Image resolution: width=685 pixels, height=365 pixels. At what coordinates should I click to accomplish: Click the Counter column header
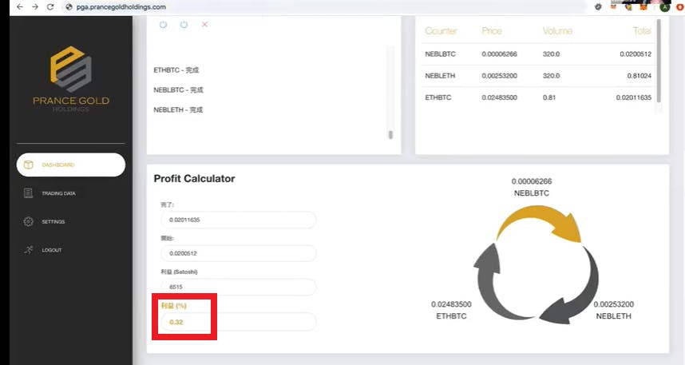click(441, 31)
